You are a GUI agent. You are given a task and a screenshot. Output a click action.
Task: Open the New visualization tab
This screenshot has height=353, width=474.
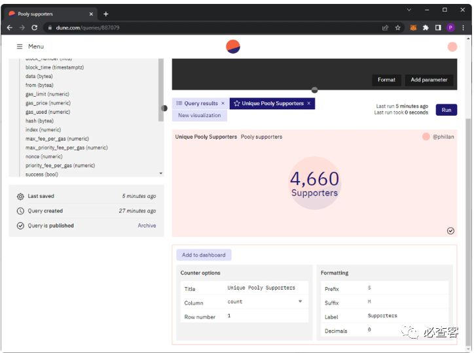coord(200,115)
